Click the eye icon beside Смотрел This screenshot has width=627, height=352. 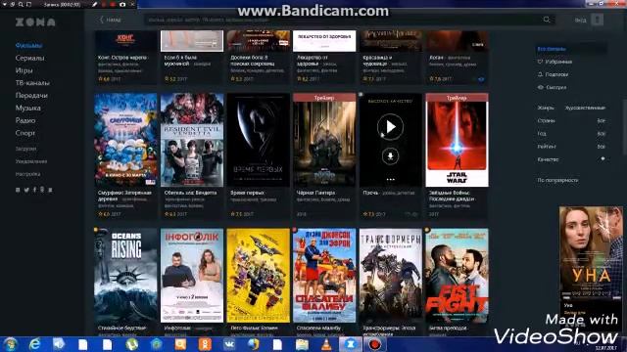tap(540, 87)
